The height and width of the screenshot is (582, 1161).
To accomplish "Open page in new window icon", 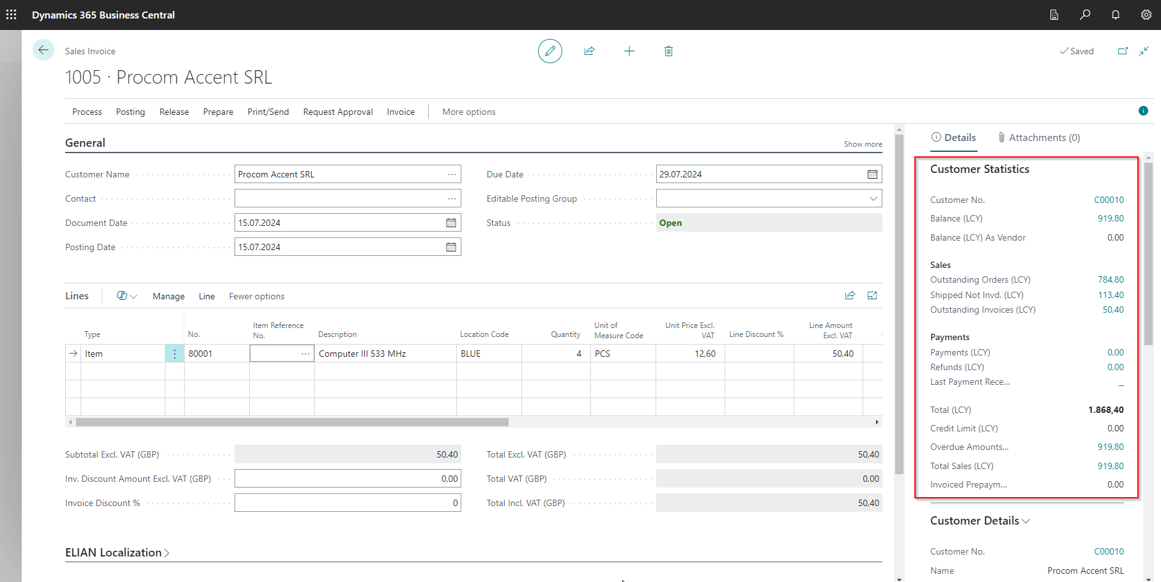I will tap(1123, 51).
